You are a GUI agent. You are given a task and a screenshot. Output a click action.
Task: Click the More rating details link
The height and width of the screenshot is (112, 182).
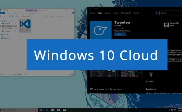pyautogui.click(x=172, y=26)
